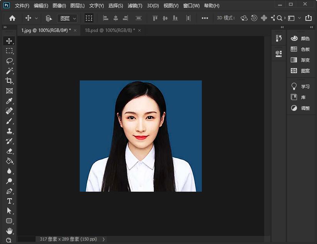Click the status bar arrow beside document size
Screen dimensions: 317x244
(103, 239)
